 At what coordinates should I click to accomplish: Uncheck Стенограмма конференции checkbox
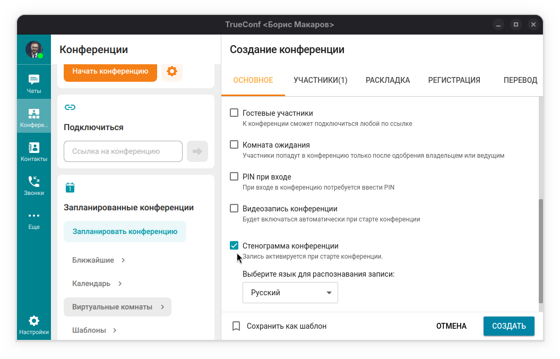(x=234, y=246)
